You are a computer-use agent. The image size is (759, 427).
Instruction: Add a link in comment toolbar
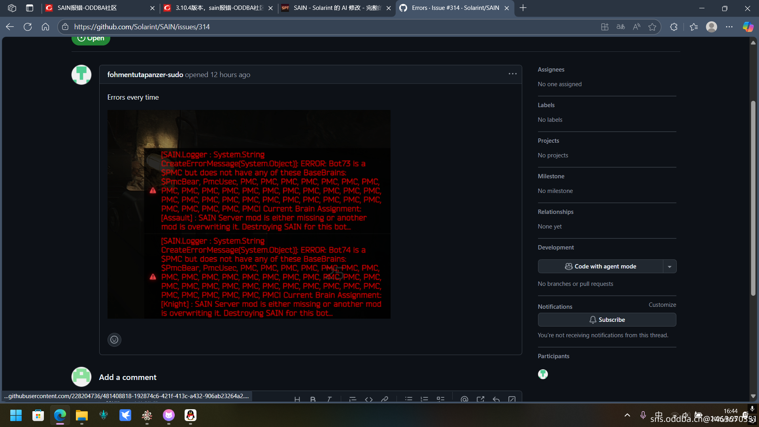[385, 399]
